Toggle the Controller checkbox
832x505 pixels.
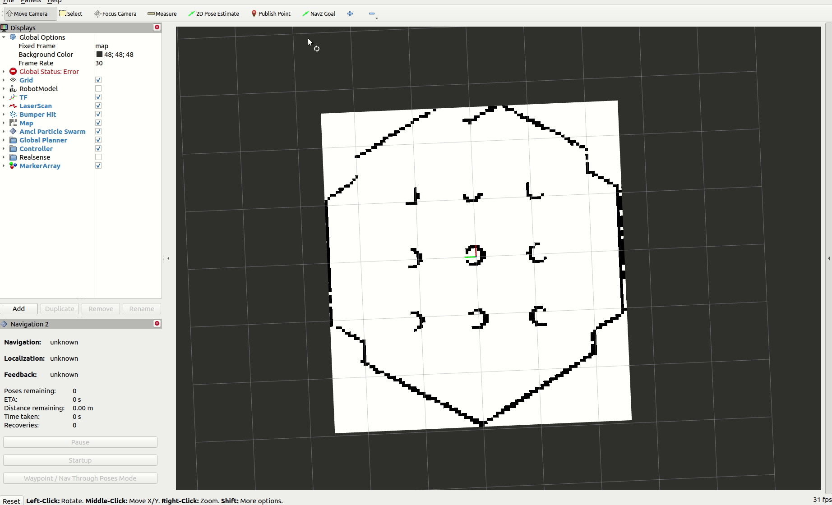coord(98,148)
